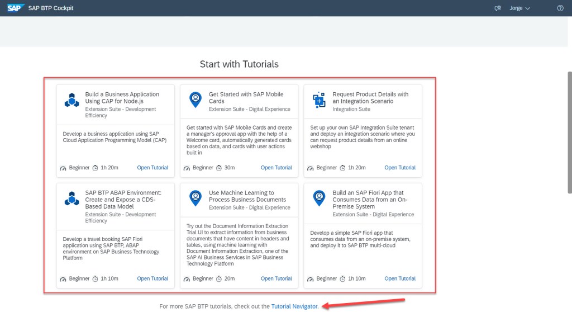
Task: Open Tutorial for SAP Fiori On-Premise app
Action: point(400,278)
